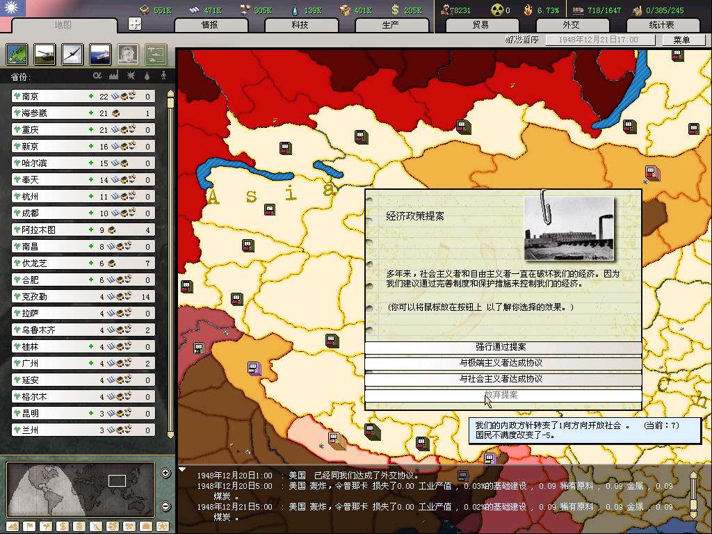The width and height of the screenshot is (712, 534).
Task: Open the 地图 tab
Action: pos(63,25)
